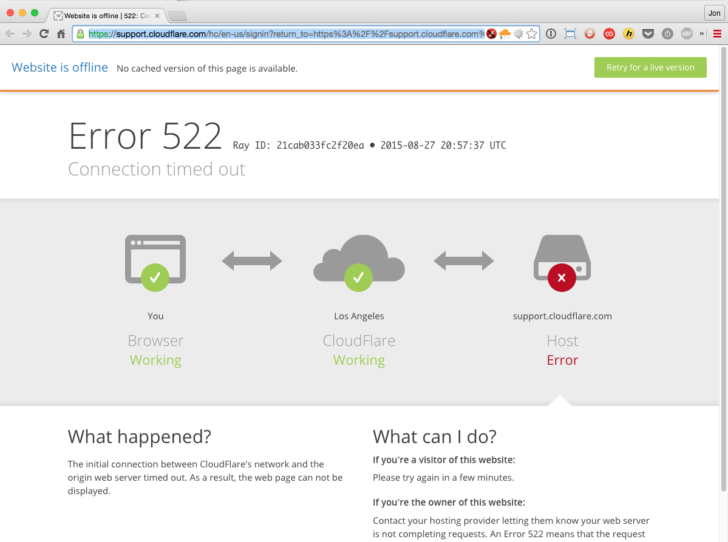Open the screen capture extension
The image size is (728, 542).
(570, 34)
